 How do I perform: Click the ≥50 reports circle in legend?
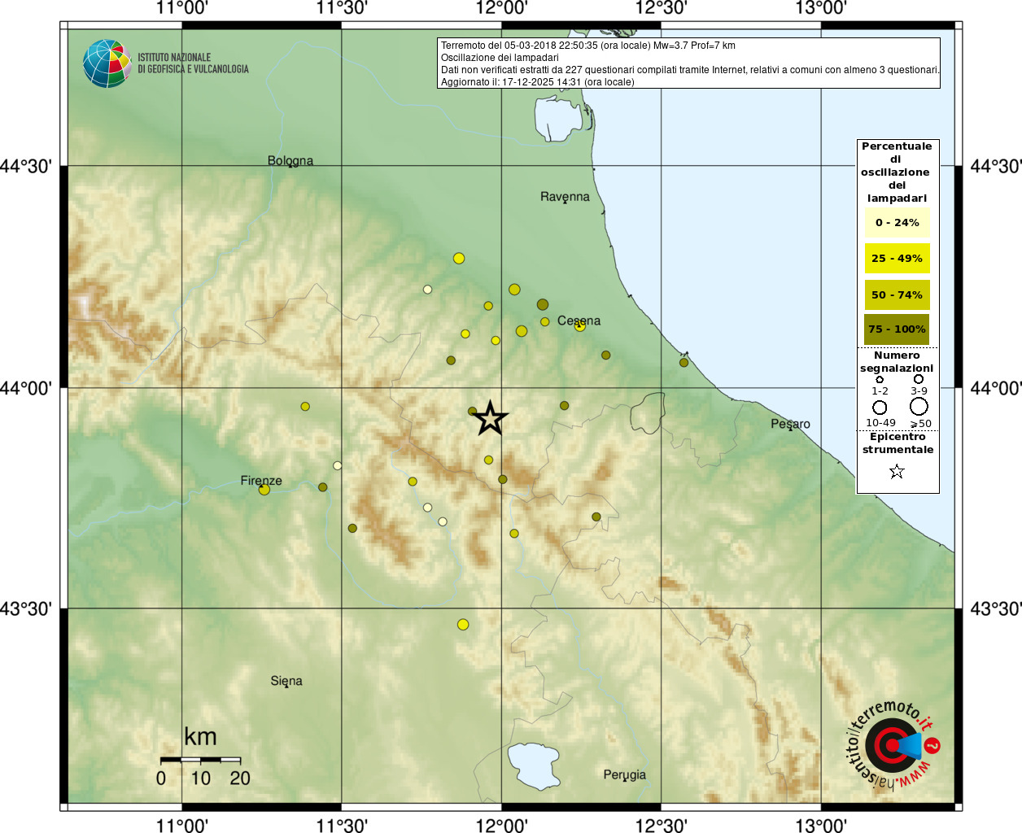[x=919, y=406]
